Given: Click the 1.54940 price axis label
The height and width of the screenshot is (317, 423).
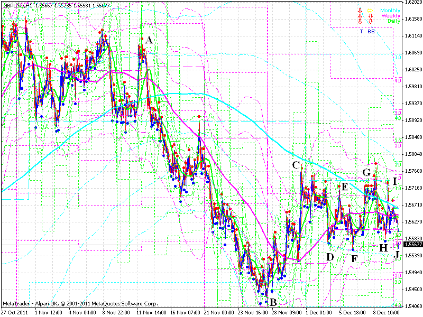Looking at the screenshot, I should click(x=413, y=273).
